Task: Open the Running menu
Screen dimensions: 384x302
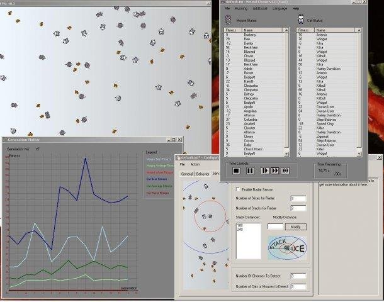Action: click(x=241, y=8)
